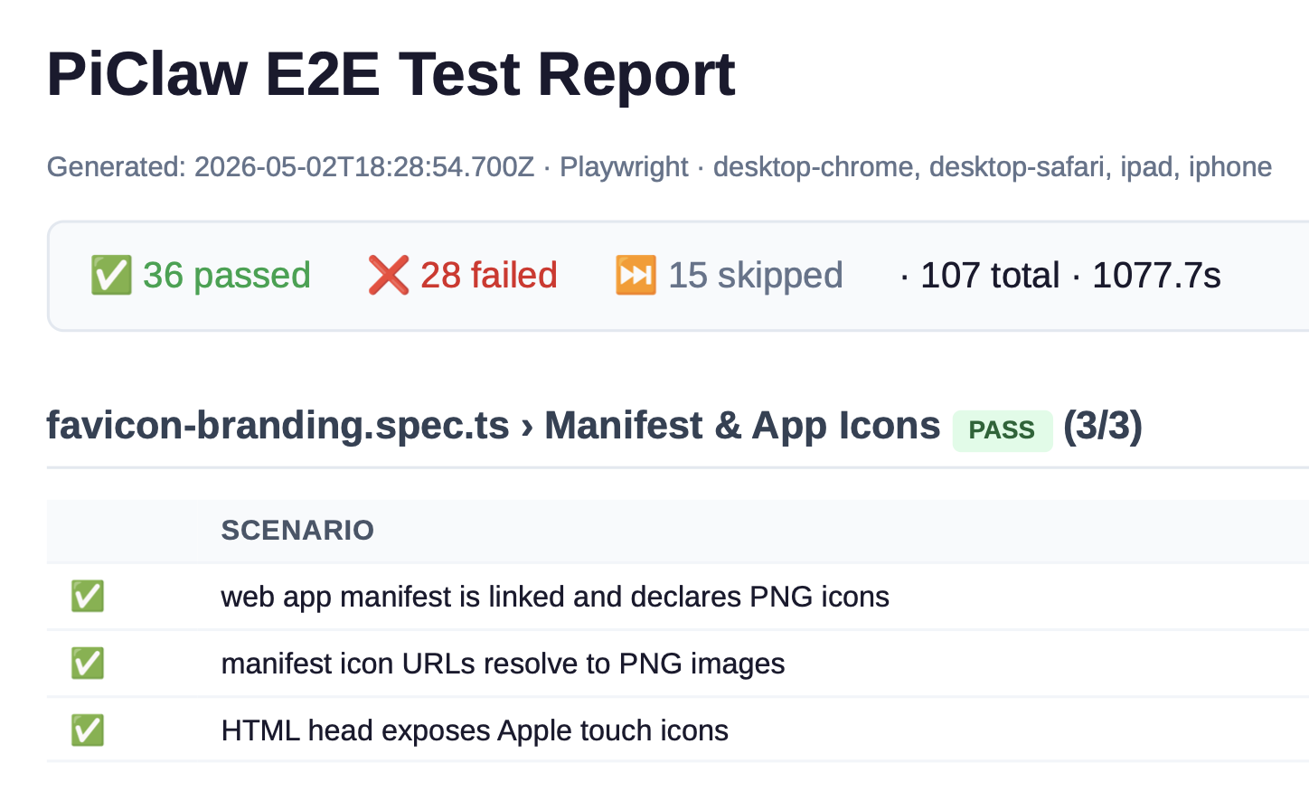Click the '36 passed' summary text

[227, 275]
